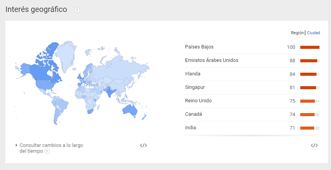The height and width of the screenshot is (170, 331).
Task: Open embed code icon below the region list
Action: coord(314,145)
